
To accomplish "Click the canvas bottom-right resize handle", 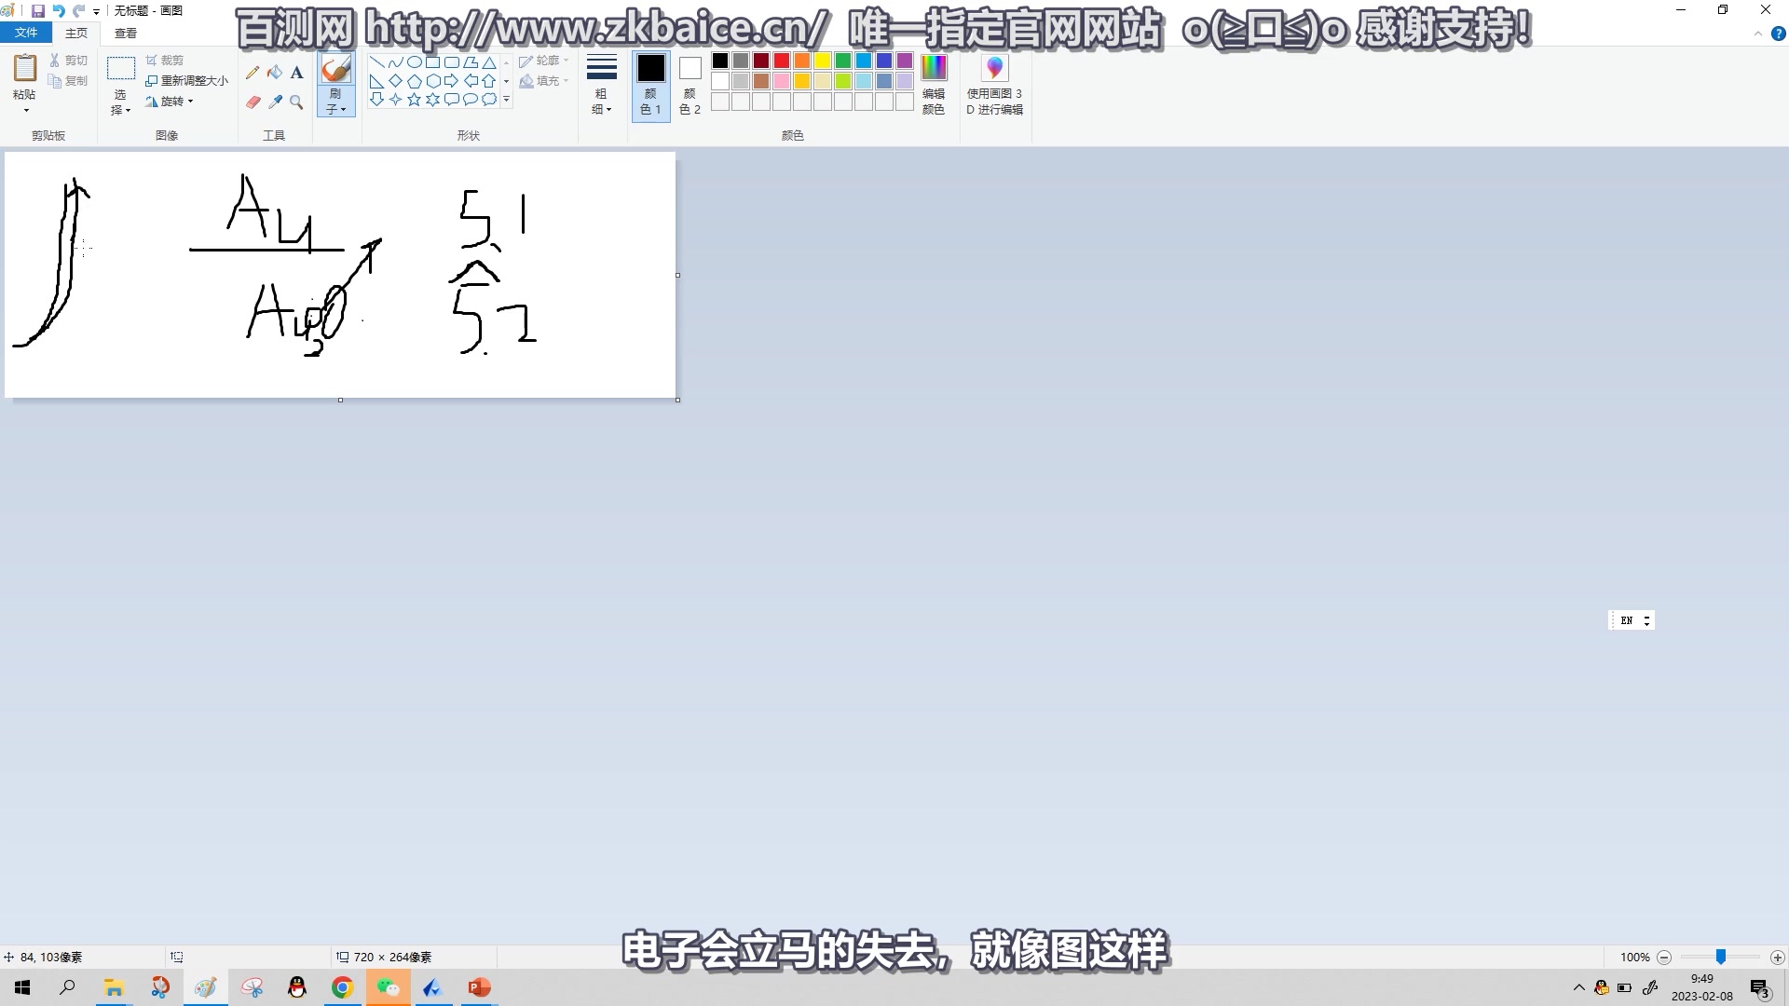I will [677, 400].
